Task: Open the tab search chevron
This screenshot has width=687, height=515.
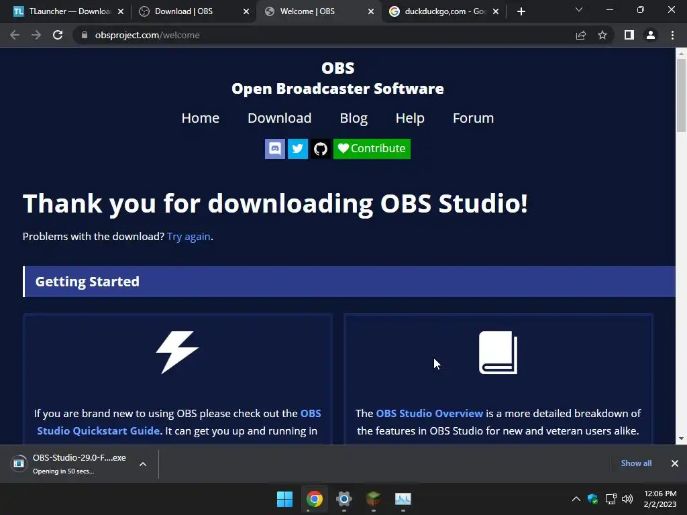Action: [579, 9]
